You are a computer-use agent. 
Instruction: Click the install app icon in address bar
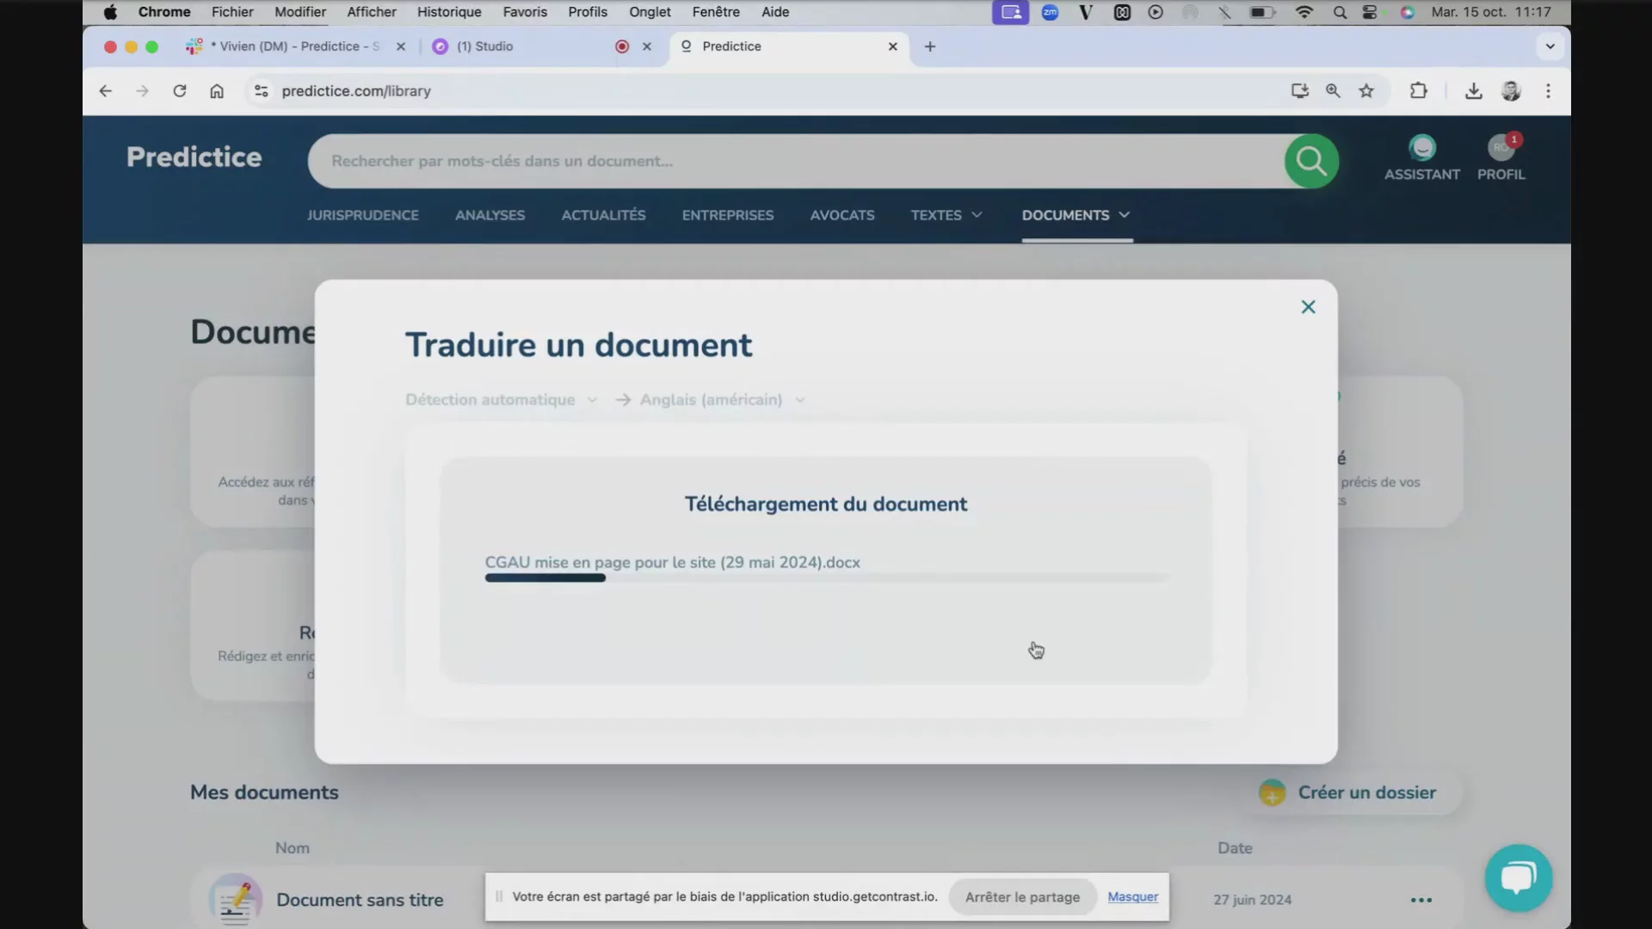[1299, 91]
